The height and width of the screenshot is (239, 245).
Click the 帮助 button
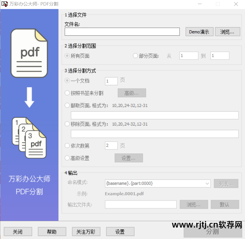tap(52, 232)
